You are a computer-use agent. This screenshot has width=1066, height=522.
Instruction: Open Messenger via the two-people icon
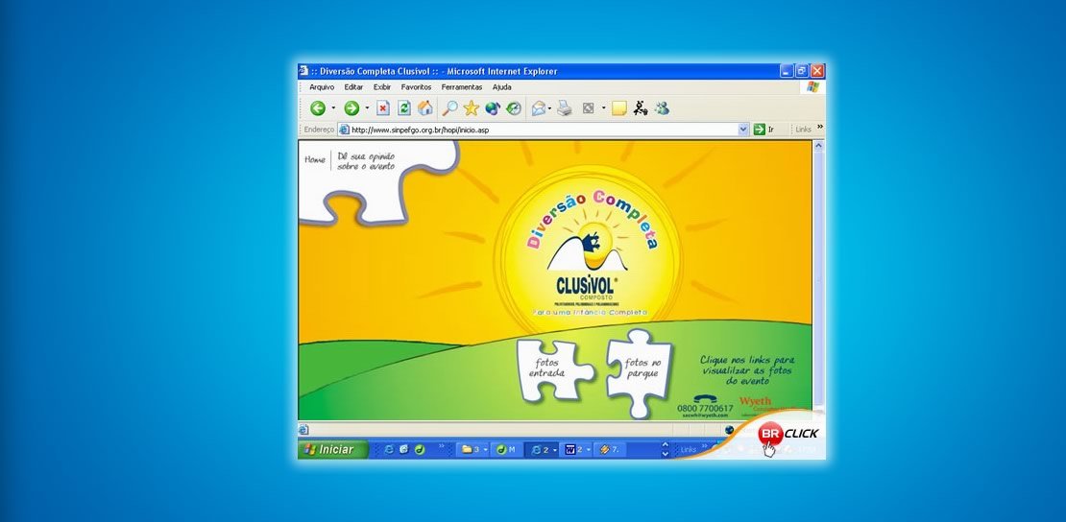point(663,108)
